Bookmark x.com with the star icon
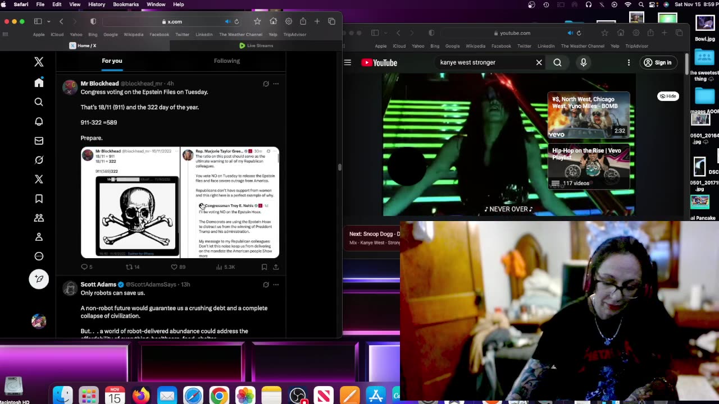Image resolution: width=719 pixels, height=404 pixels. (x=257, y=21)
